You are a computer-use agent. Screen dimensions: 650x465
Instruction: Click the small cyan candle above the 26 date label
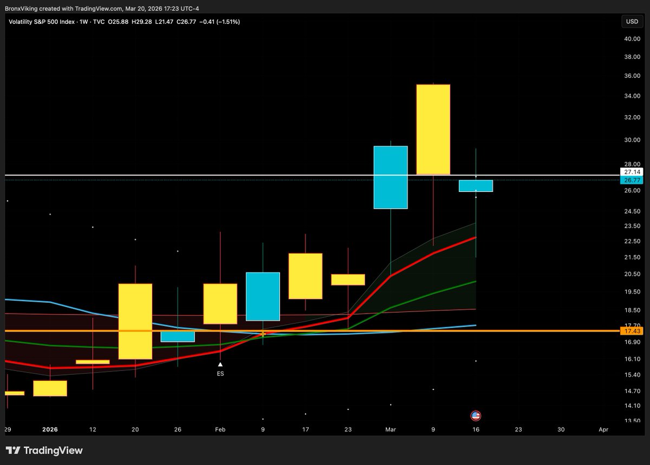point(178,336)
